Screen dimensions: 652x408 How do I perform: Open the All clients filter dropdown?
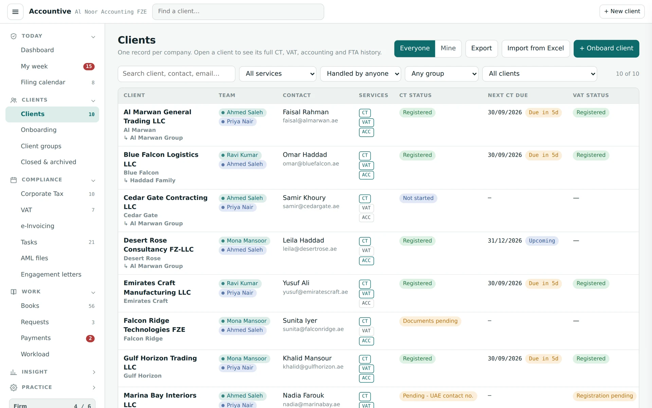(539, 74)
